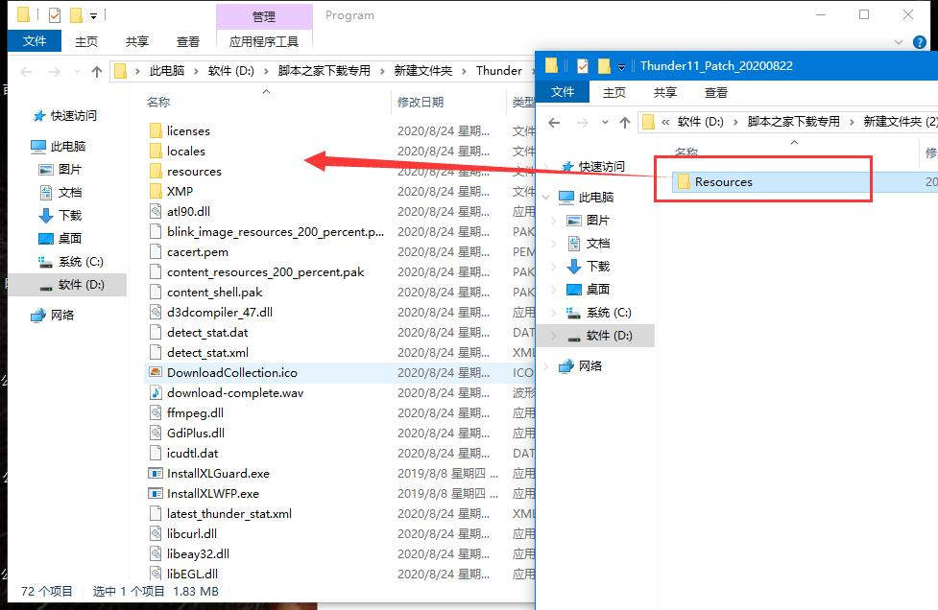Viewport: 938px width, 610px height.
Task: Select InstallXLGuard.exe application icon
Action: tap(156, 473)
